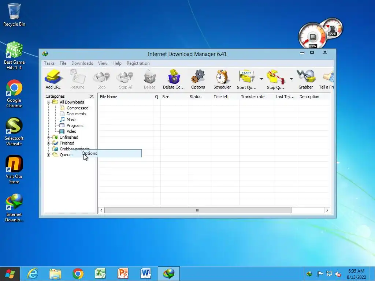The width and height of the screenshot is (375, 281).
Task: Select the Grabber projects category
Action: [x=74, y=149]
